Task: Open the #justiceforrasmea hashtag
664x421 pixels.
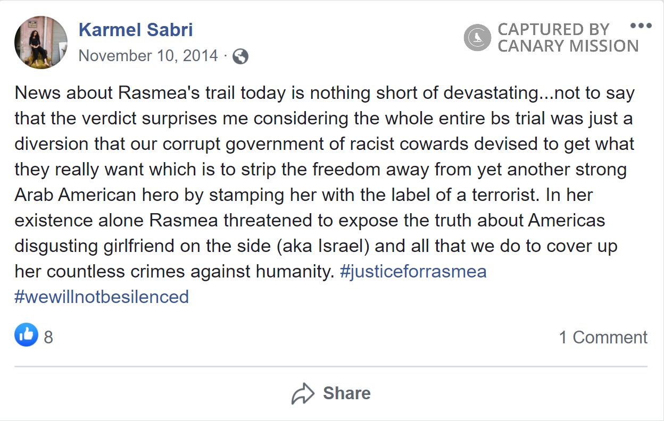Action: pos(413,272)
